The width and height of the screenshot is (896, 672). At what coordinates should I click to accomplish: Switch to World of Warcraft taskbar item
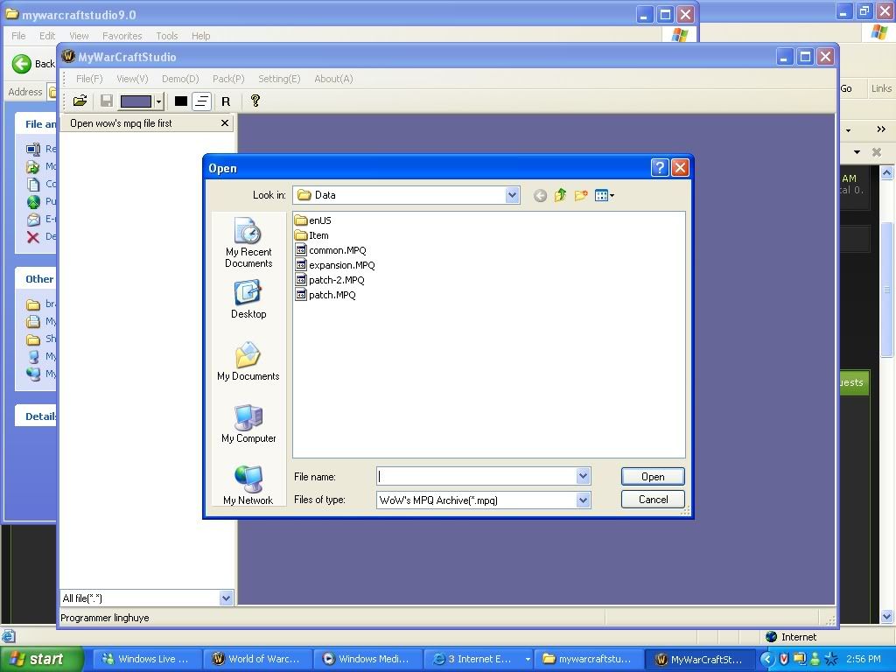(x=257, y=659)
